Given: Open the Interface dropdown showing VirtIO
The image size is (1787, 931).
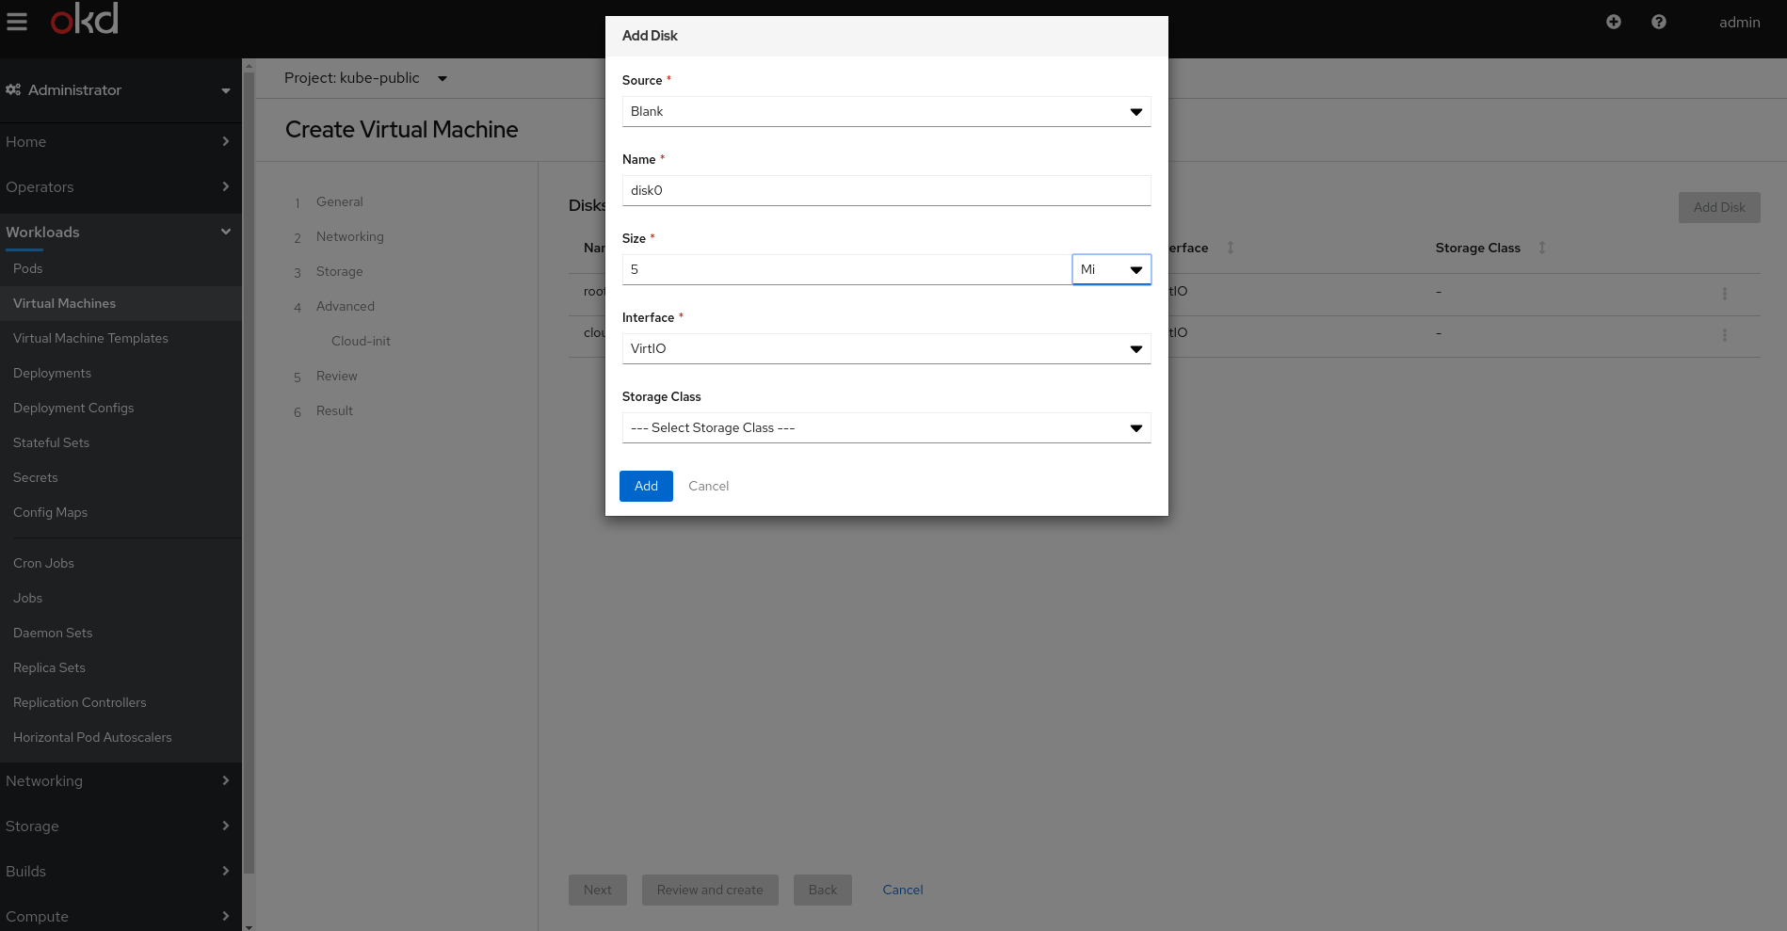Looking at the screenshot, I should (886, 348).
